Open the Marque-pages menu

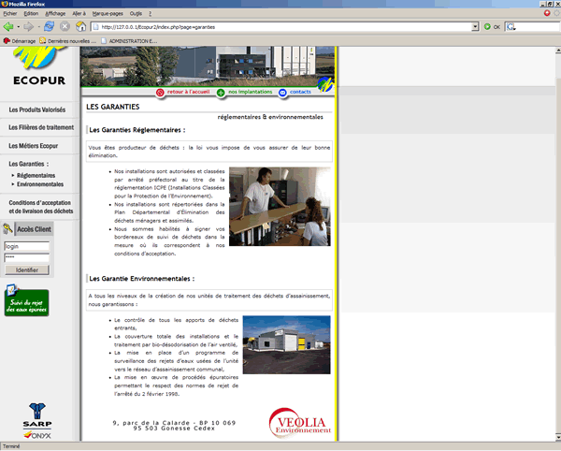[108, 14]
